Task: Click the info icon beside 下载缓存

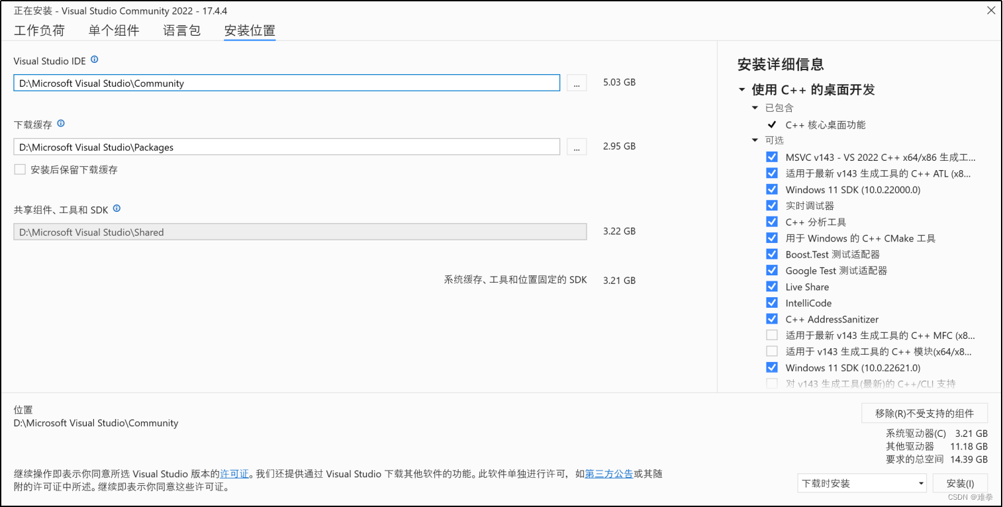Action: pyautogui.click(x=61, y=124)
